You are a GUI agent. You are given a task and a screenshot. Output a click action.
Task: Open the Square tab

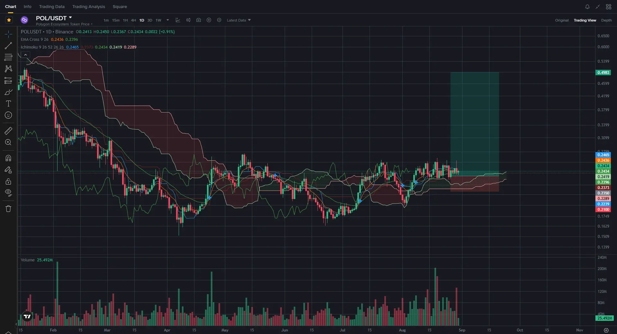pos(120,6)
